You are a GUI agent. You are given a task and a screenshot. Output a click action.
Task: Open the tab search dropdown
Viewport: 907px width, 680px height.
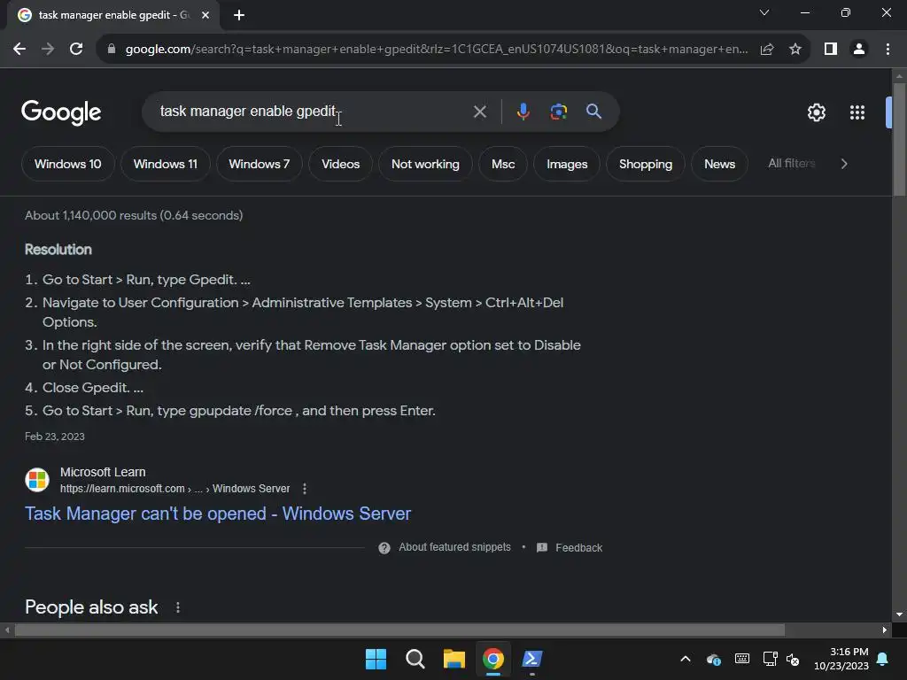764,12
